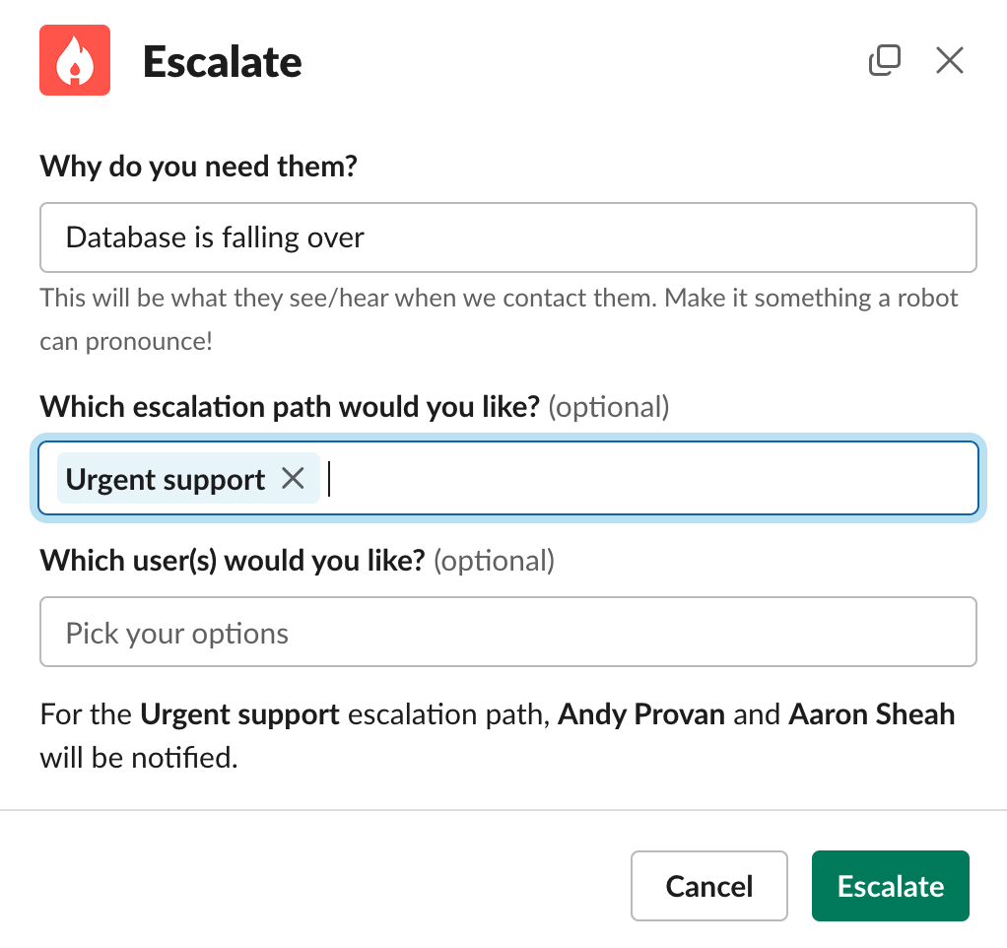Click '(optional)' beside the user(s) label
The image size is (1007, 948).
click(494, 561)
